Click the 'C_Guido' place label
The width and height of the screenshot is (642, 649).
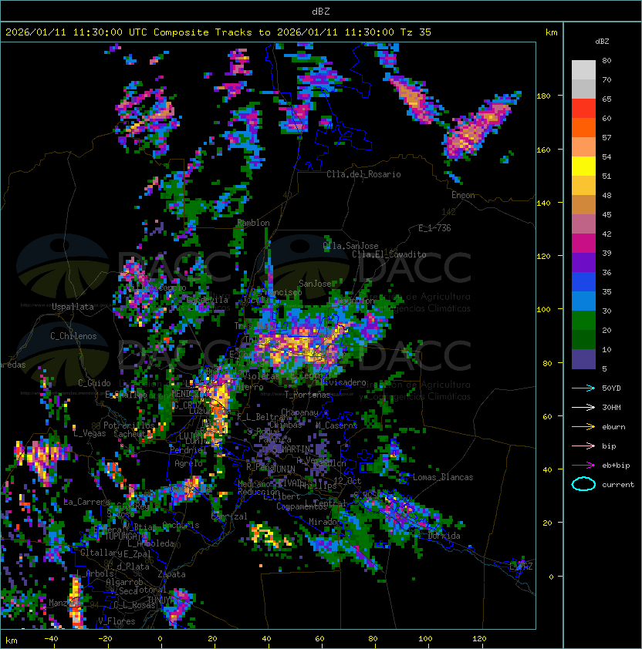point(94,383)
